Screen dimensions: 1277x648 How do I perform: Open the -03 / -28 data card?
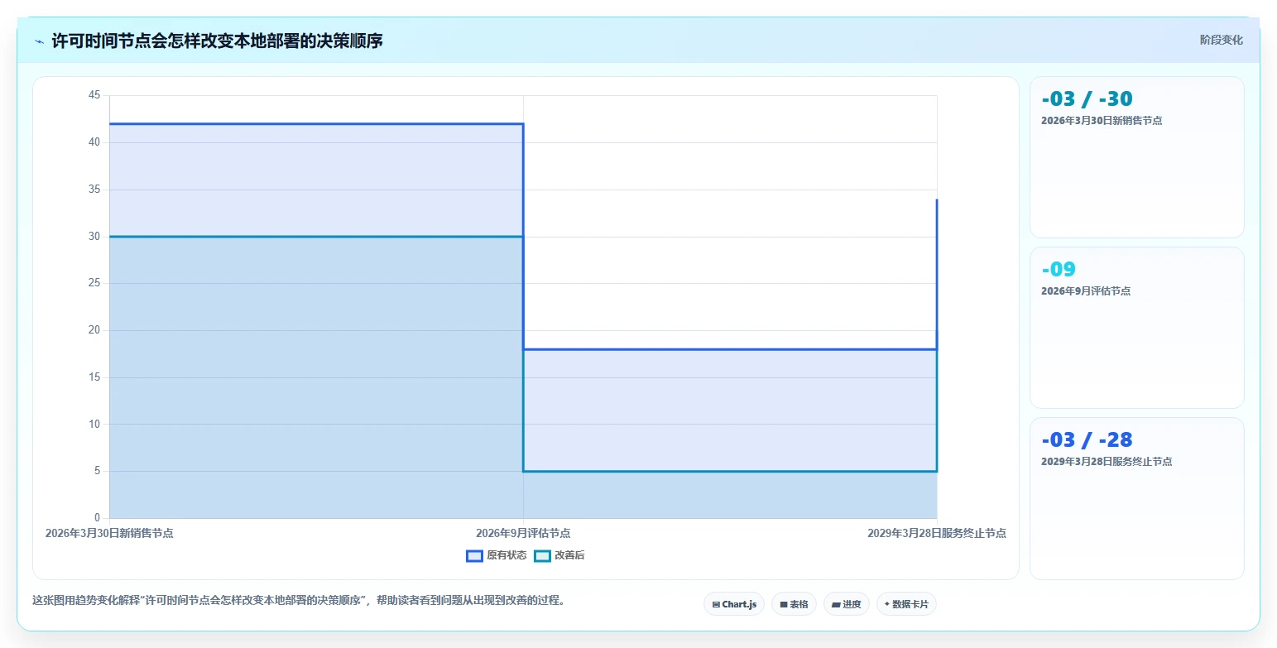pos(1136,498)
